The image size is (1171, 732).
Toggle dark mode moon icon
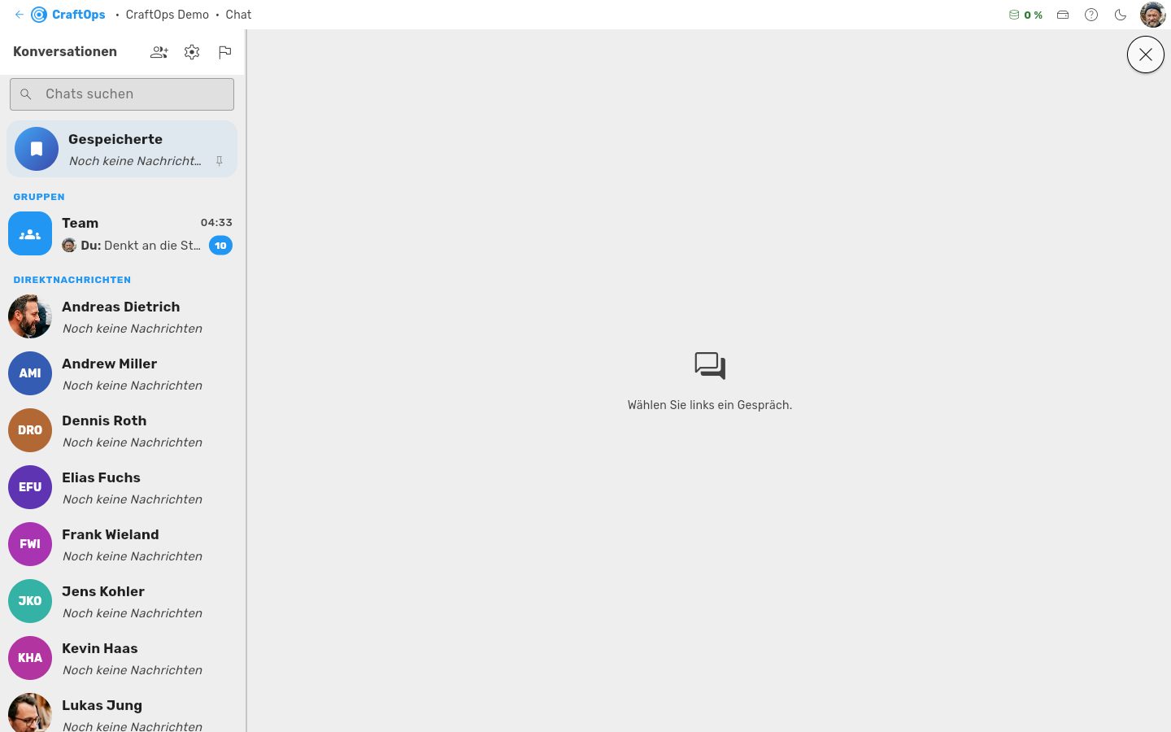[1121, 15]
